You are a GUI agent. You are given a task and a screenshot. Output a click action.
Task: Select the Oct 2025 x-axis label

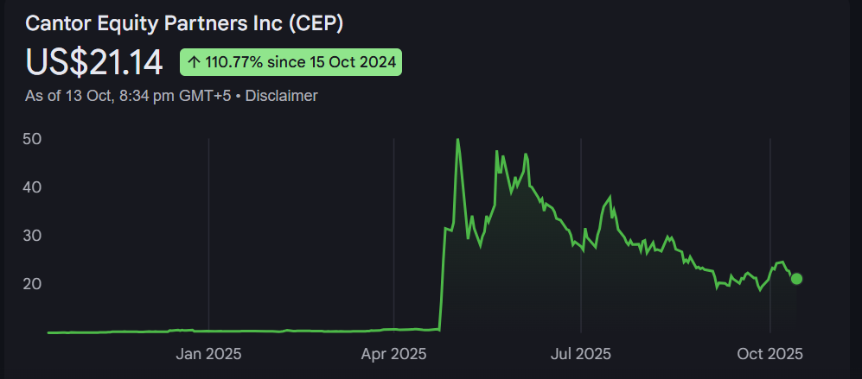click(x=769, y=354)
